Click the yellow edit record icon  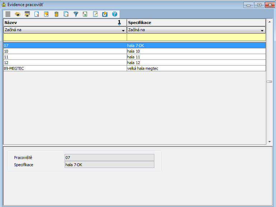click(x=46, y=14)
